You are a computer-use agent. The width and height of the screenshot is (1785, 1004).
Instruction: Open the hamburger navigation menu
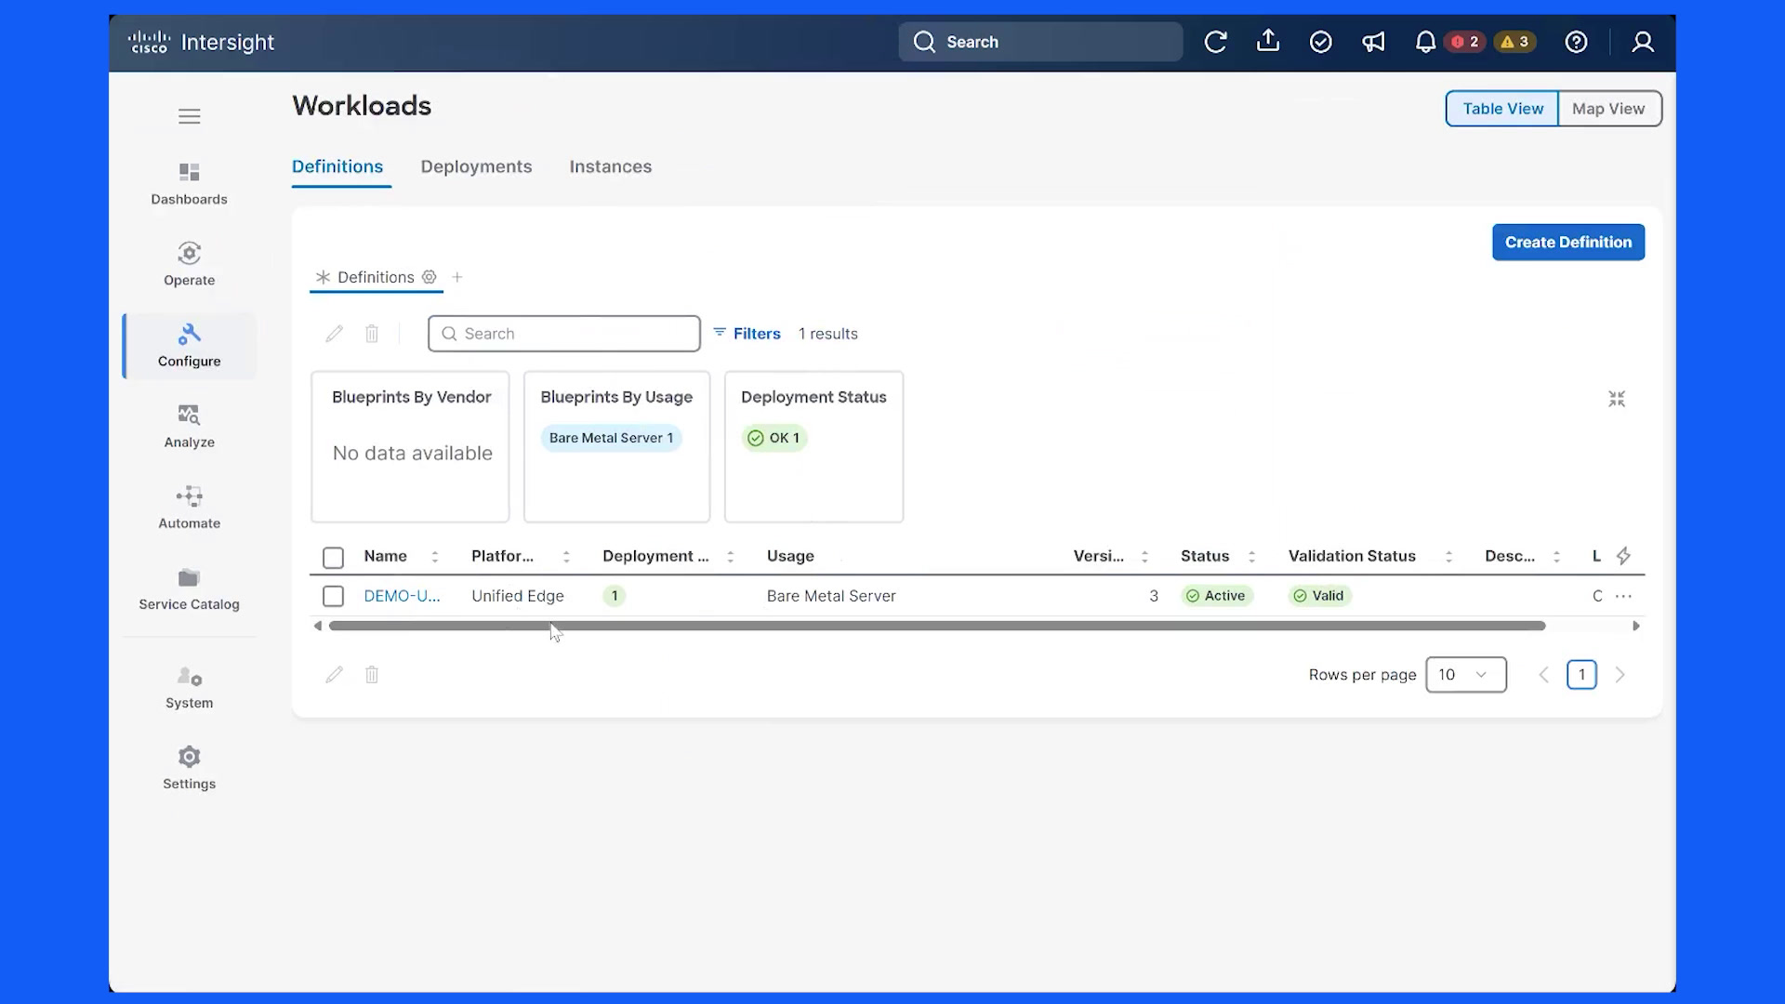(189, 116)
